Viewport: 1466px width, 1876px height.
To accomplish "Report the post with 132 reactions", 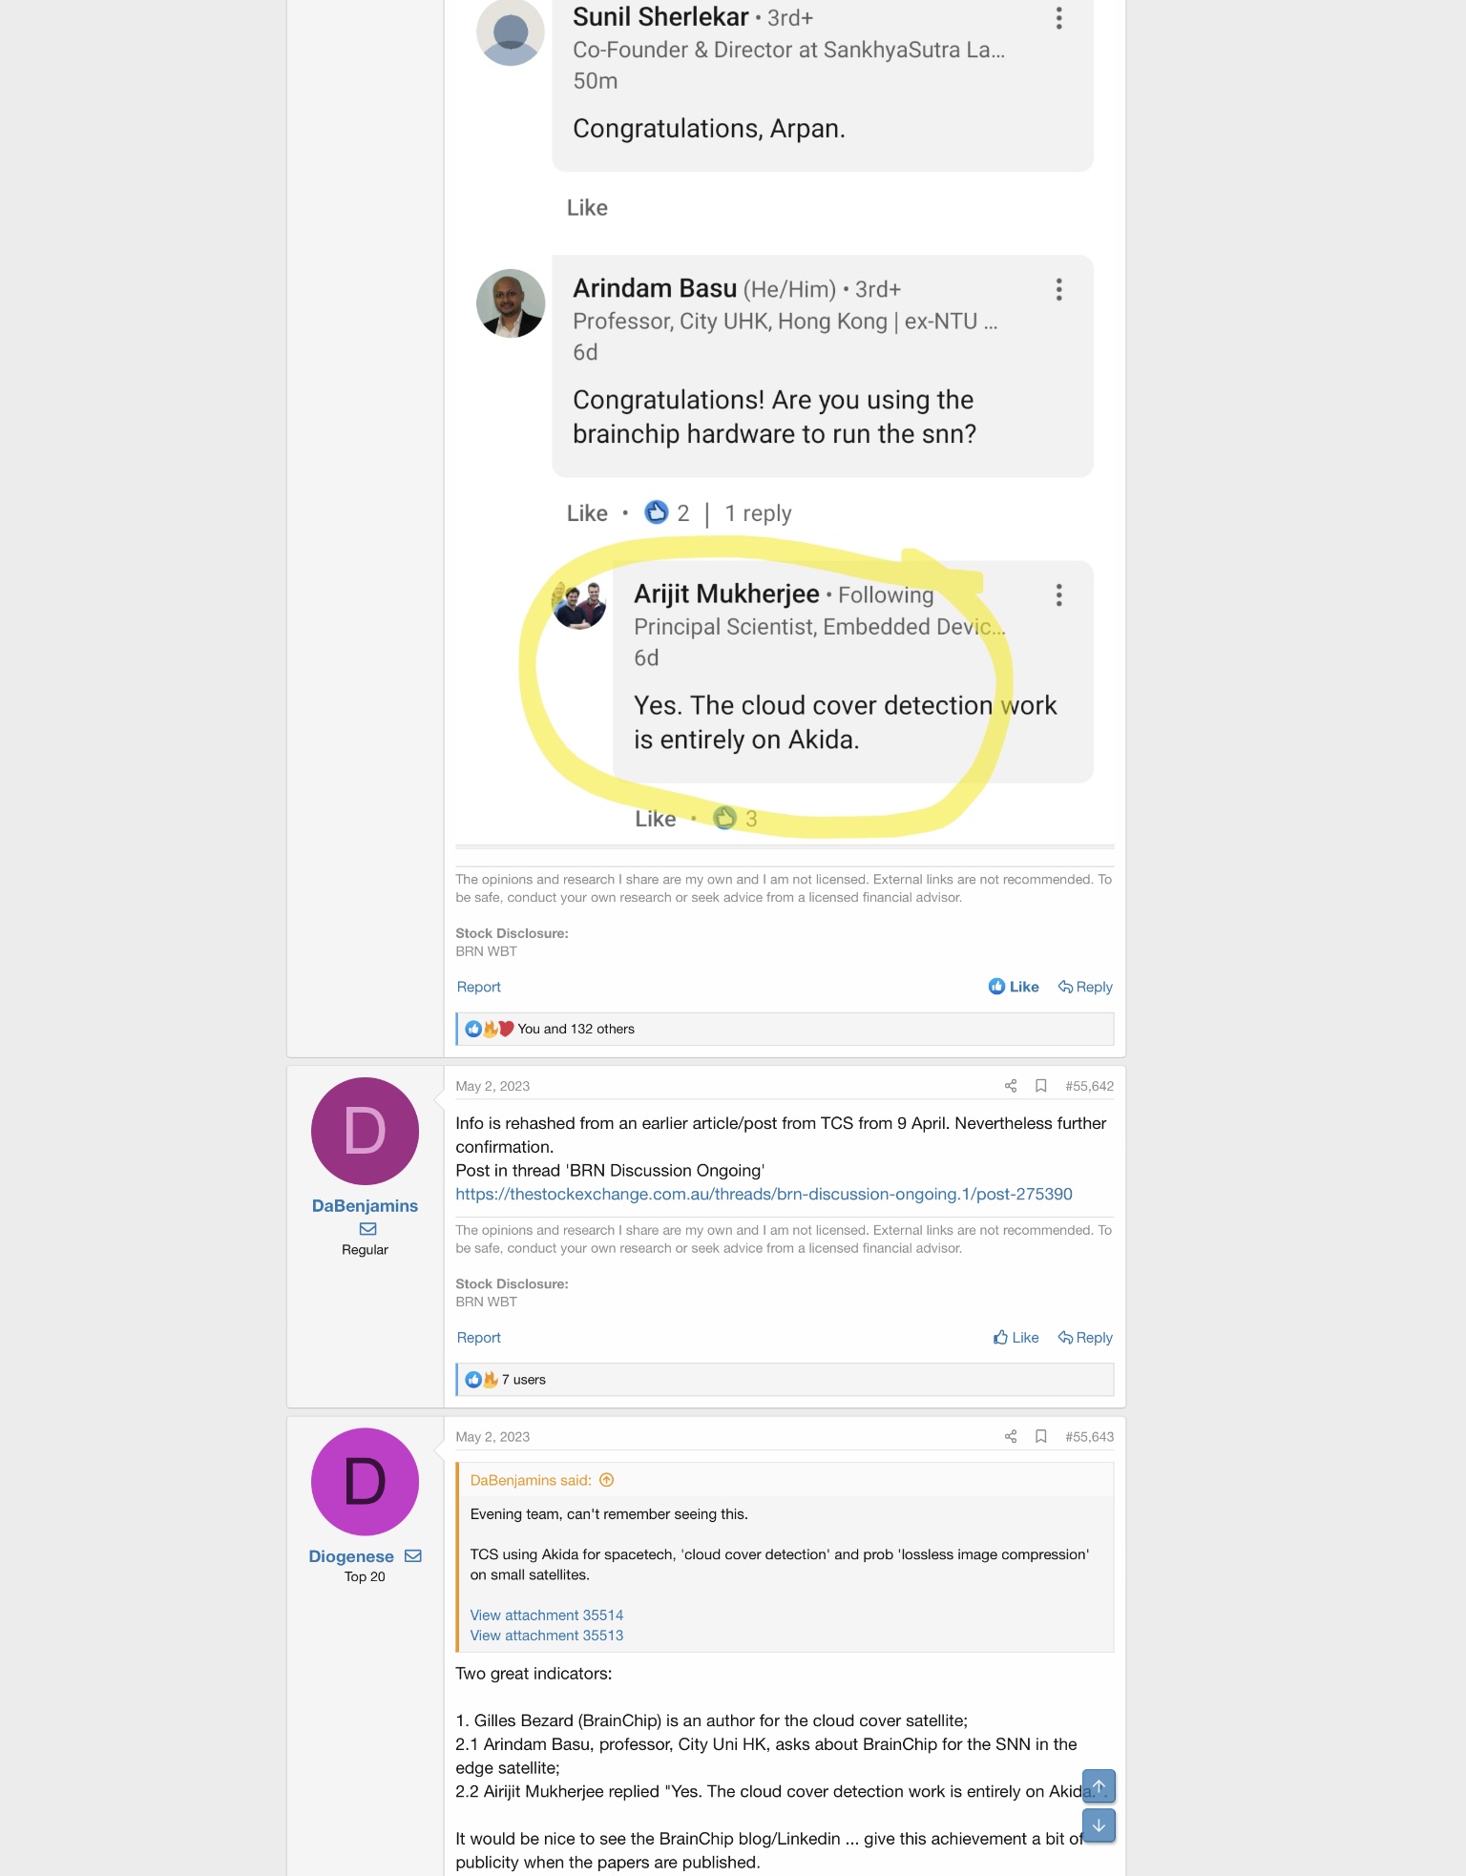I will click(x=478, y=987).
